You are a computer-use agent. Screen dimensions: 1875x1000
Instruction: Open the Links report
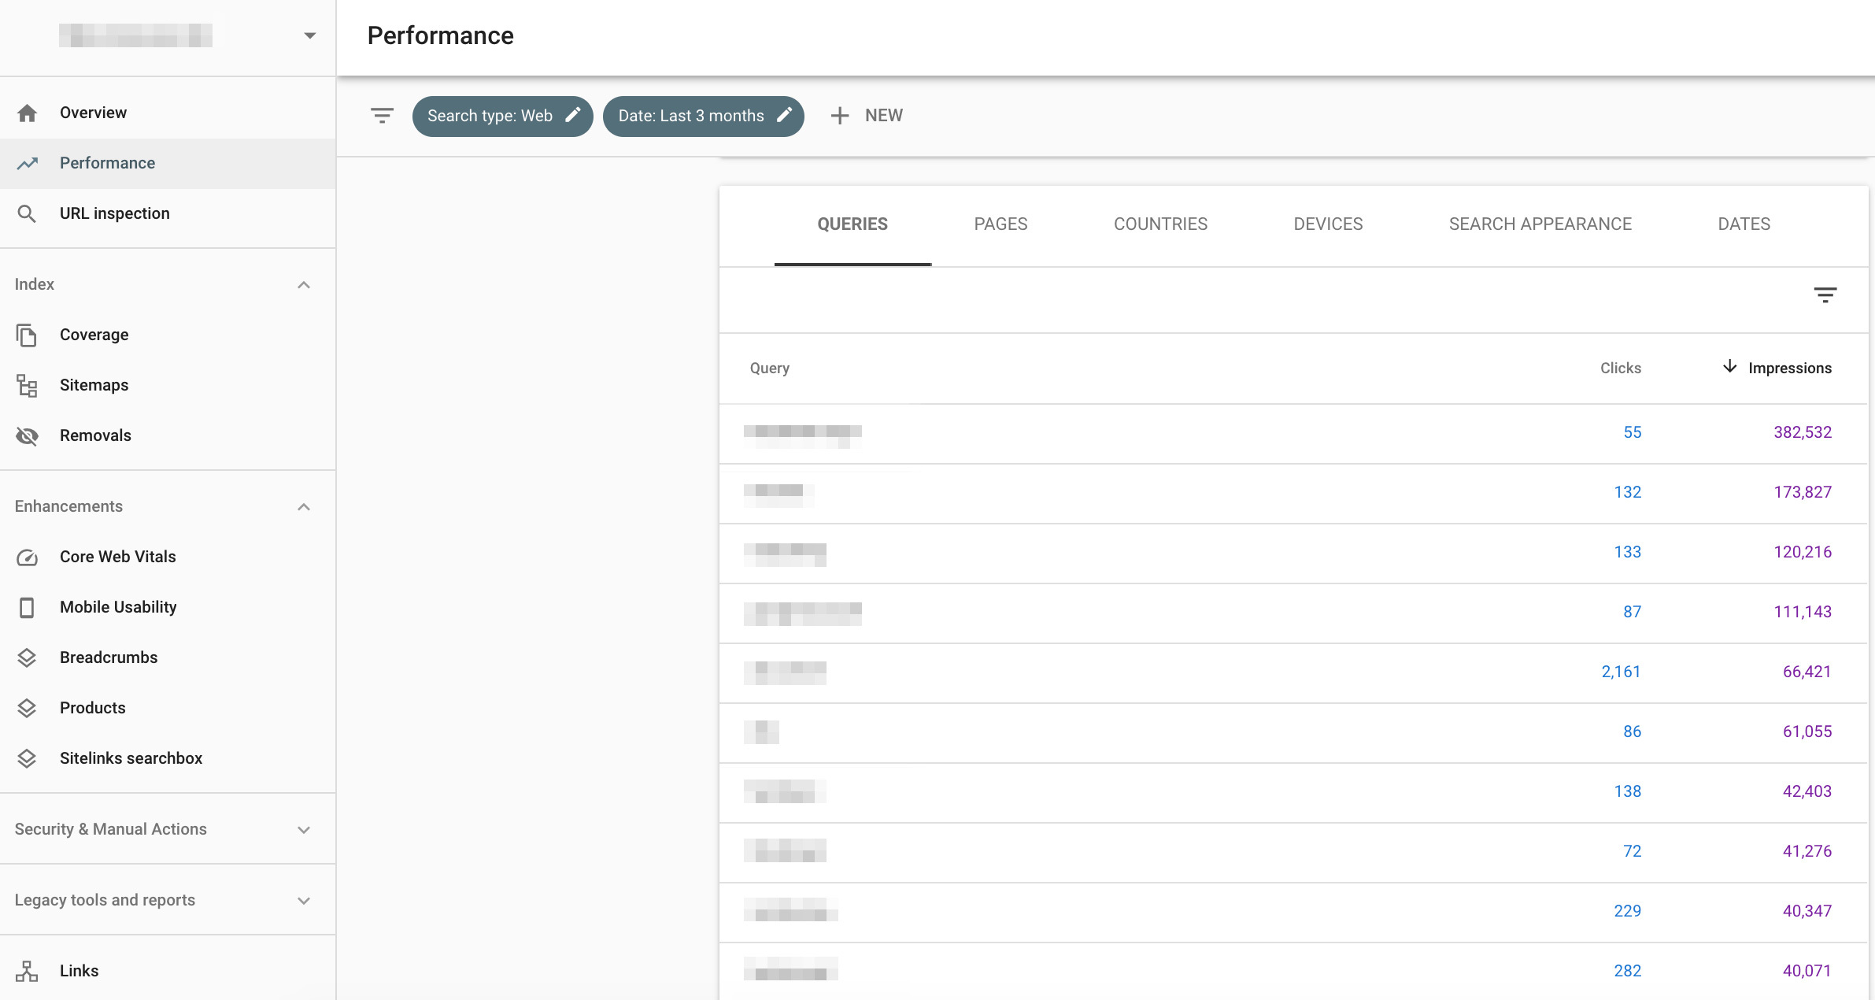(79, 971)
